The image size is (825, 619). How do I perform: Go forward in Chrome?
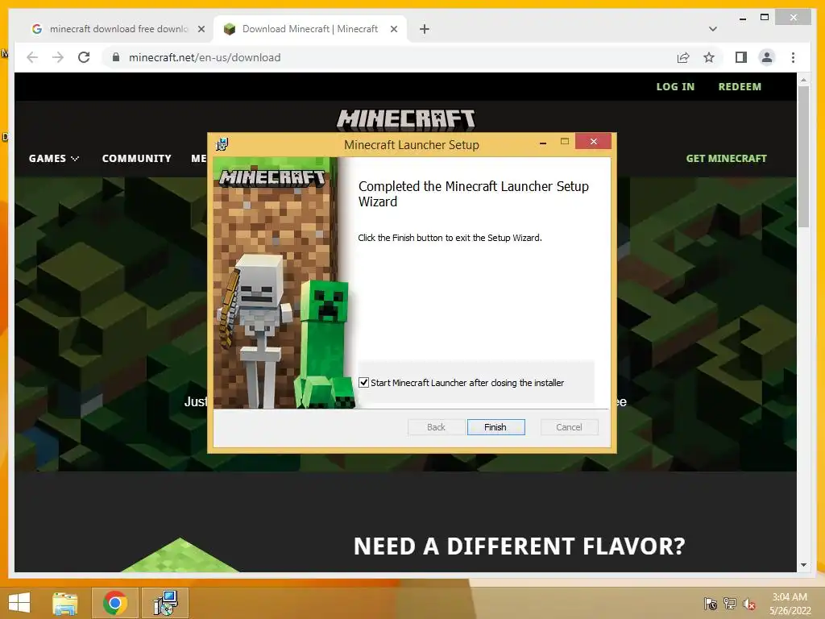58,57
